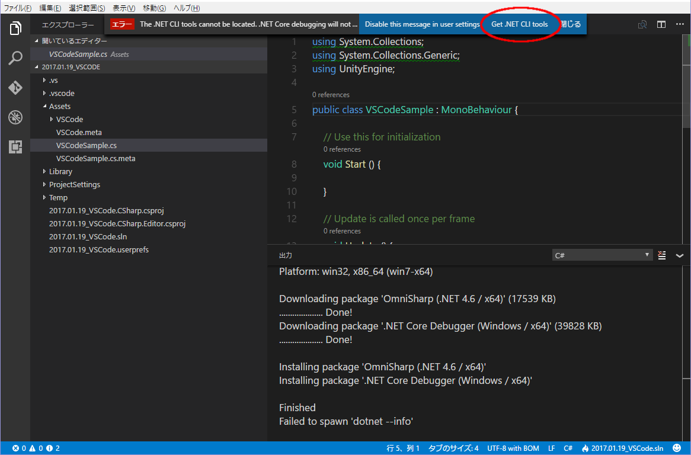
Task: Open the Extensions view
Action: click(x=15, y=146)
